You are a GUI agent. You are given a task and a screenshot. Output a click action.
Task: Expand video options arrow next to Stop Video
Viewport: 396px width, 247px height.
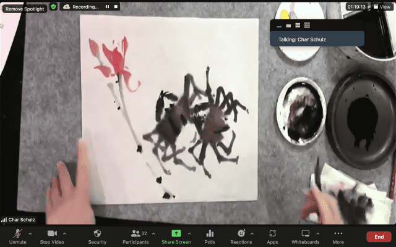64,233
